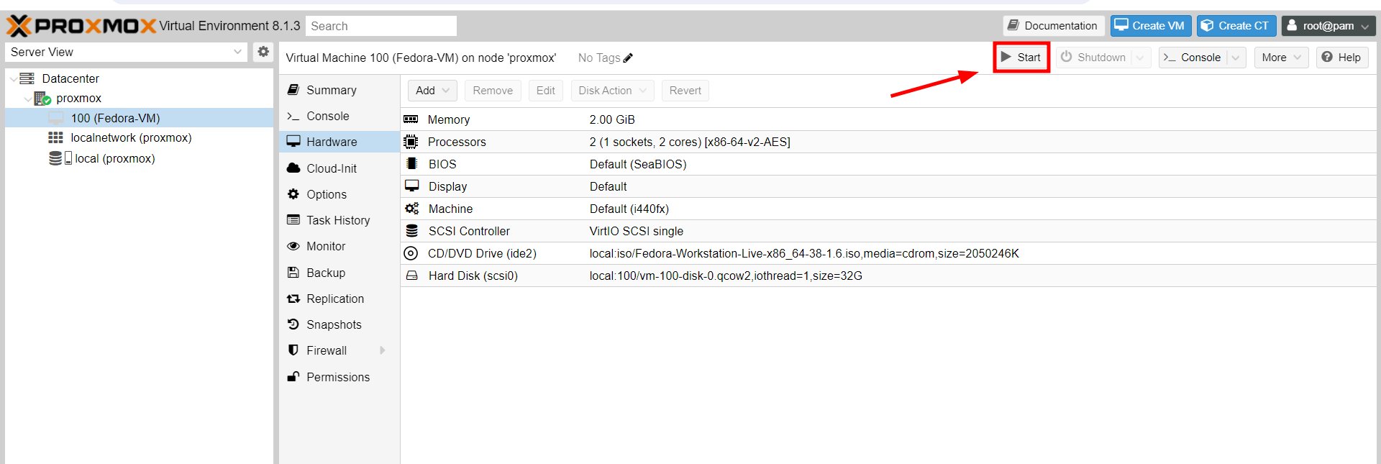This screenshot has width=1381, height=464.
Task: Click the Processors chip icon
Action: point(411,142)
